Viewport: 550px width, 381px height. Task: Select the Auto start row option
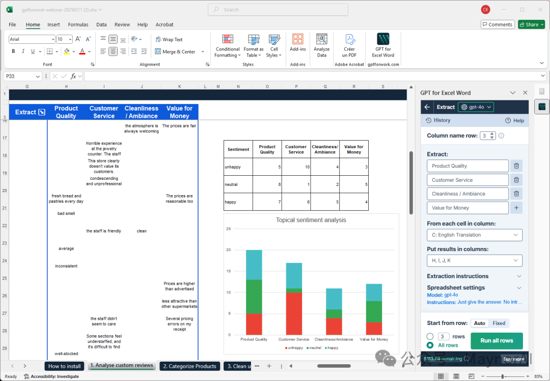(479, 323)
